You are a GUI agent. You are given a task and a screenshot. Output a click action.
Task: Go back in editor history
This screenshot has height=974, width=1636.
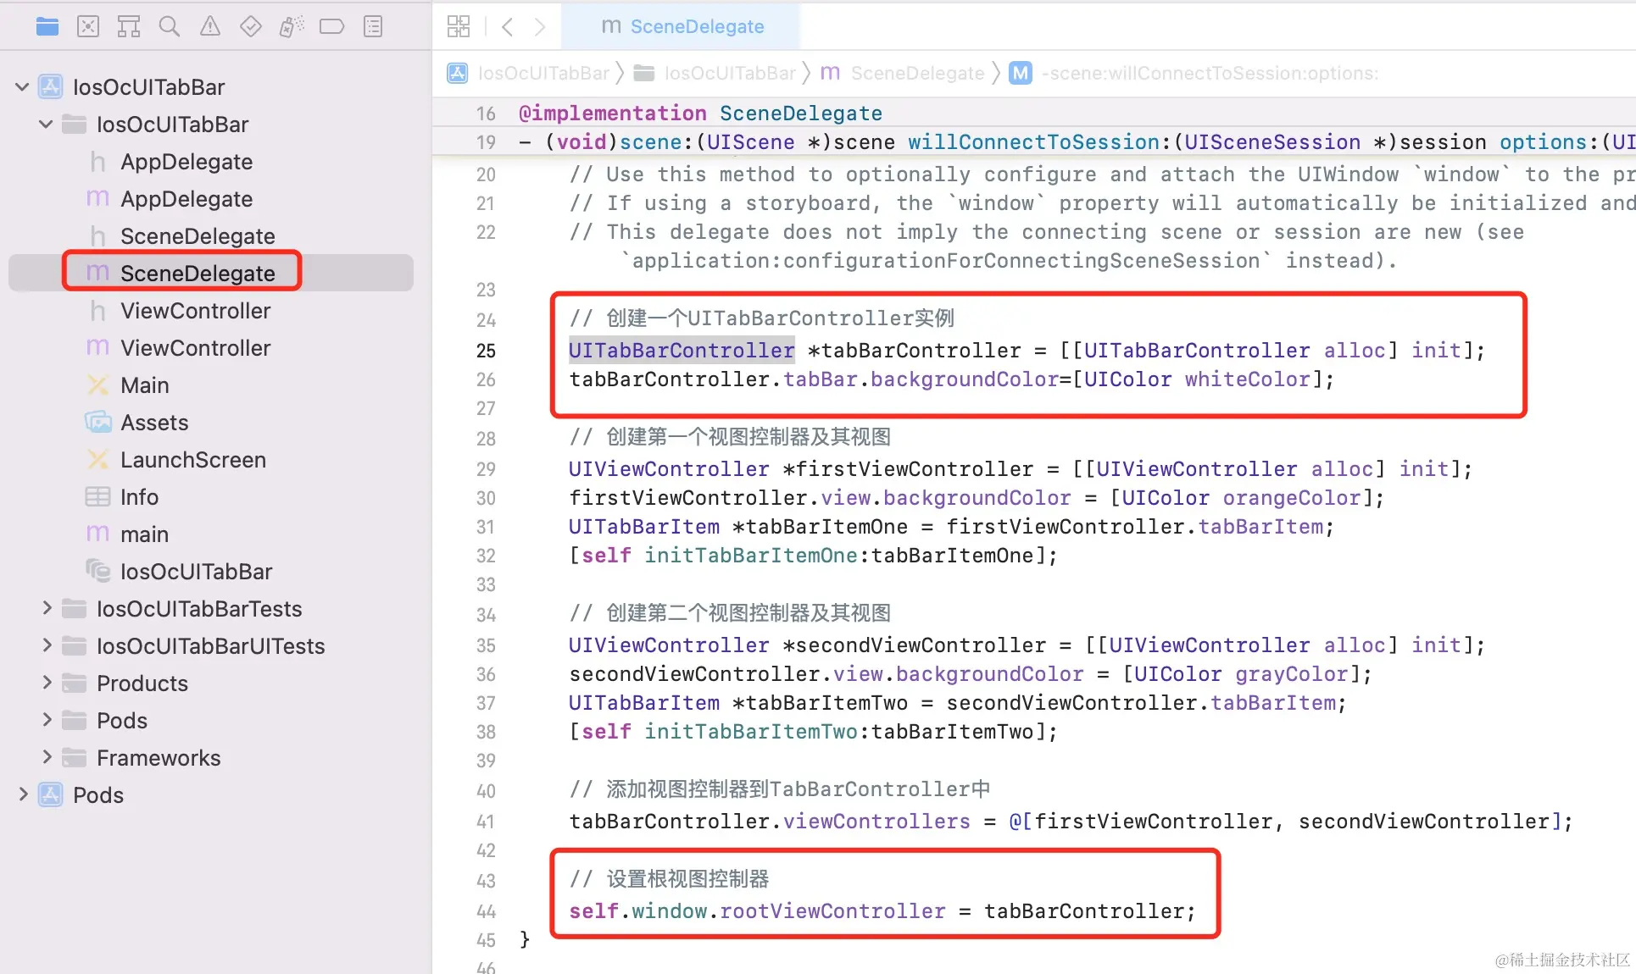click(x=507, y=27)
